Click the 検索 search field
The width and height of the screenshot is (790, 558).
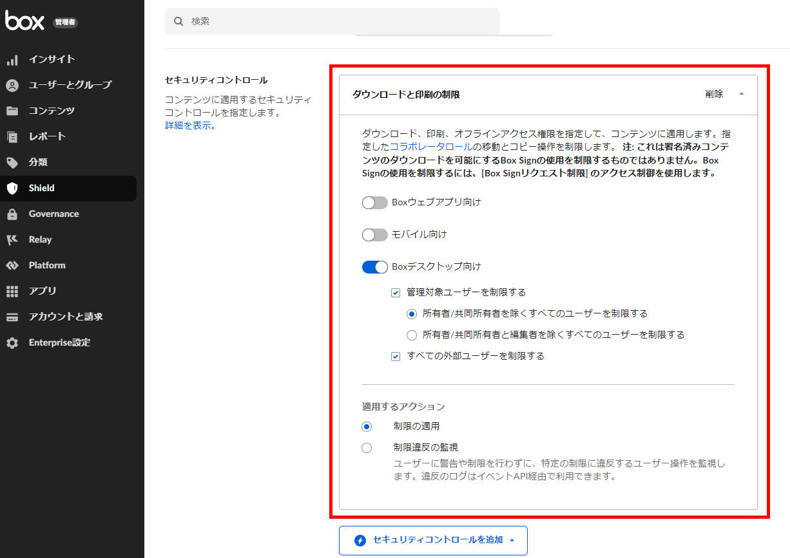tap(332, 21)
